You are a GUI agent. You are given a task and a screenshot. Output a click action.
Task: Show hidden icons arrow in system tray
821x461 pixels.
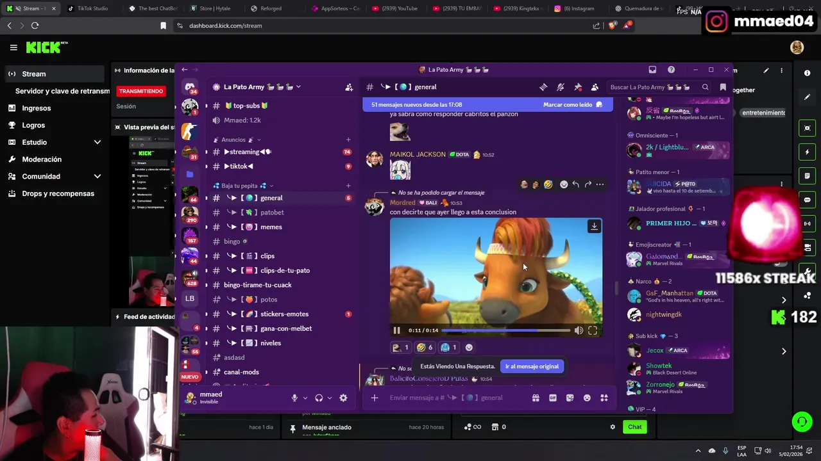click(x=697, y=450)
